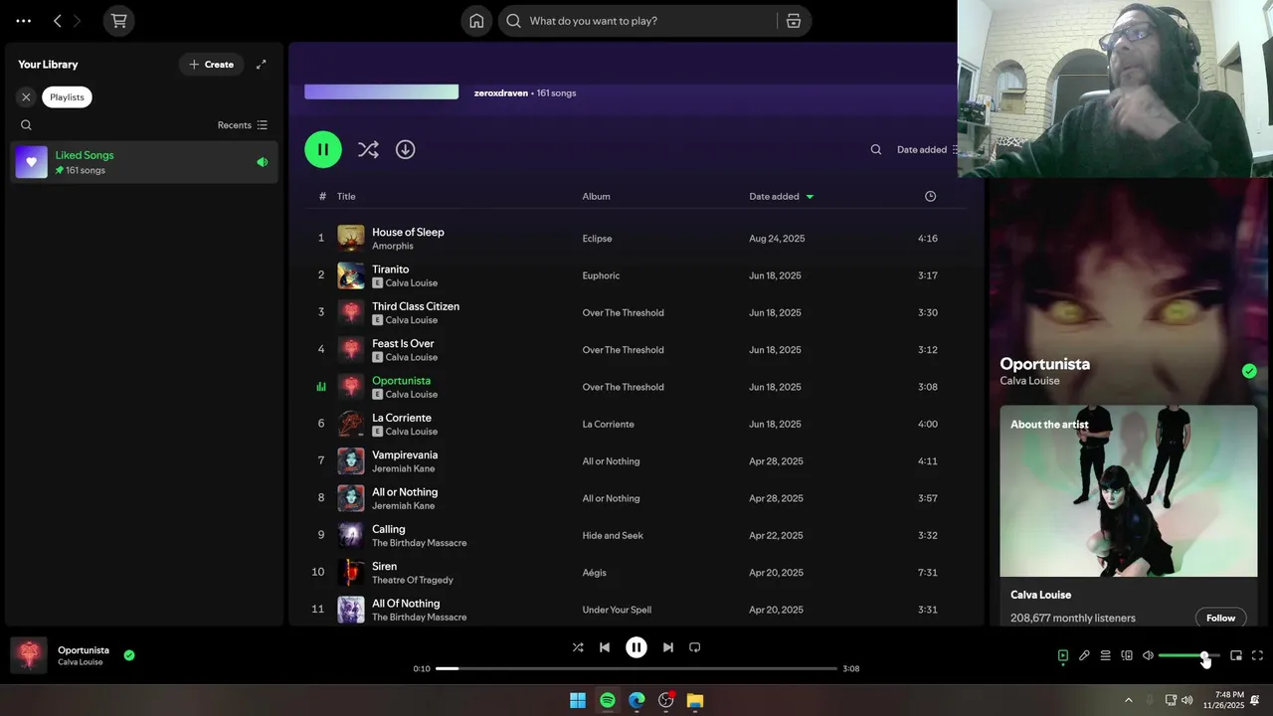Toggle shuffle for the Liked Songs playlist header
Screen dimensions: 1273x716
click(368, 149)
